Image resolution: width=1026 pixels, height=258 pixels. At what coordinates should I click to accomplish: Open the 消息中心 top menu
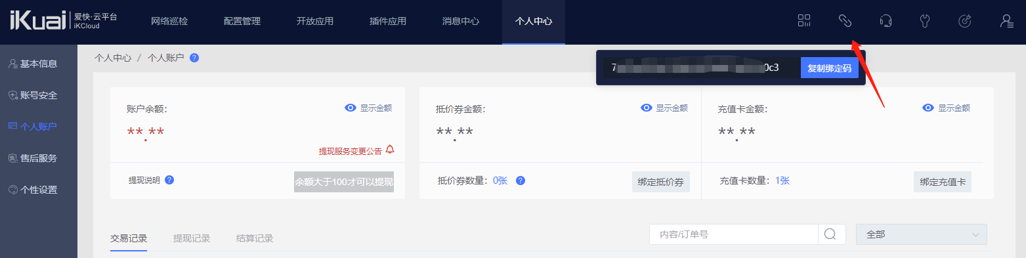pyautogui.click(x=461, y=21)
